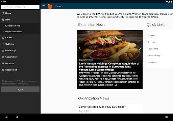Click the Search LW Fry Feed field
This screenshot has width=173, height=121.
(20, 7)
